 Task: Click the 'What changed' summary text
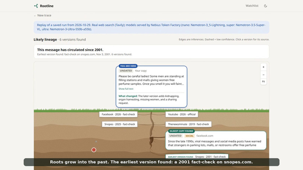pos(149,99)
